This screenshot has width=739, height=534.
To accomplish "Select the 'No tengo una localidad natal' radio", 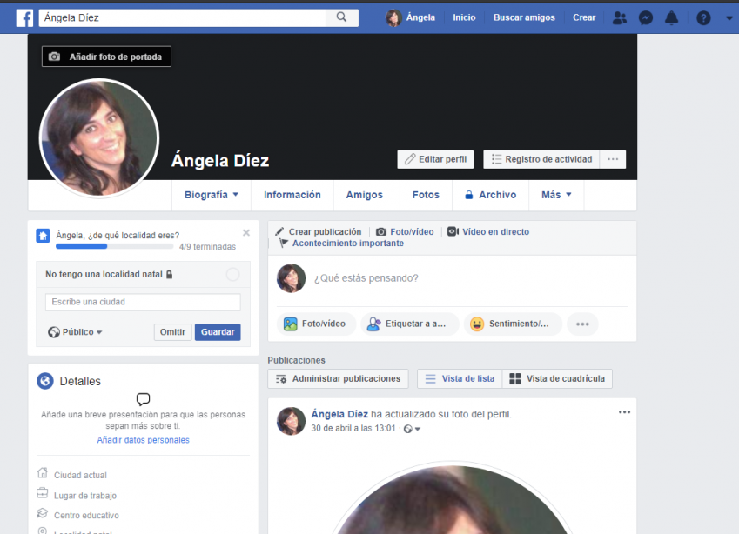I will click(232, 275).
